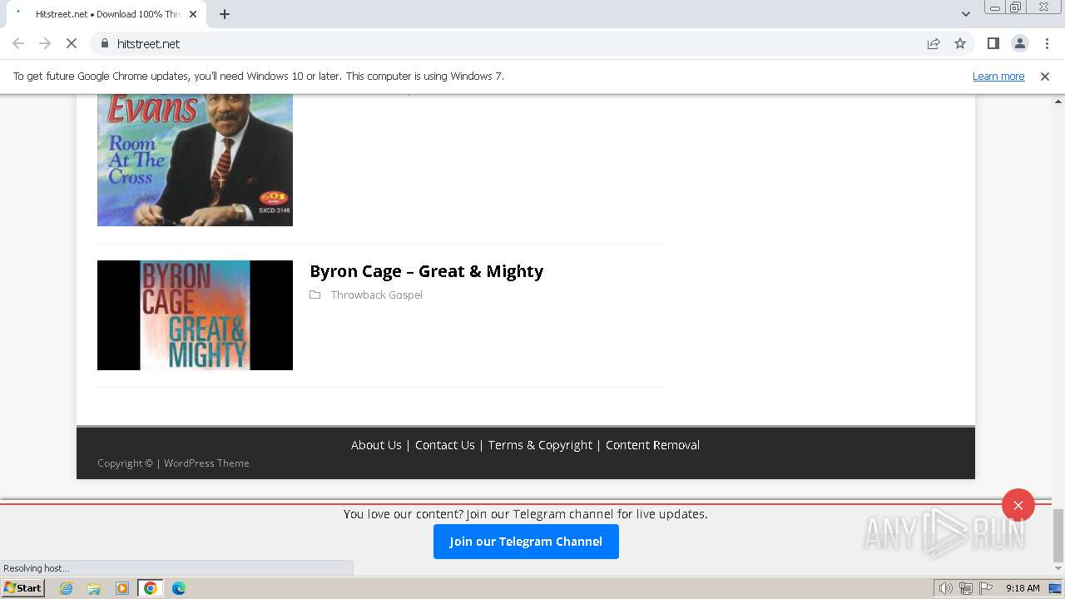Open the Learn more link
Image resolution: width=1065 pixels, height=599 pixels.
[x=998, y=76]
